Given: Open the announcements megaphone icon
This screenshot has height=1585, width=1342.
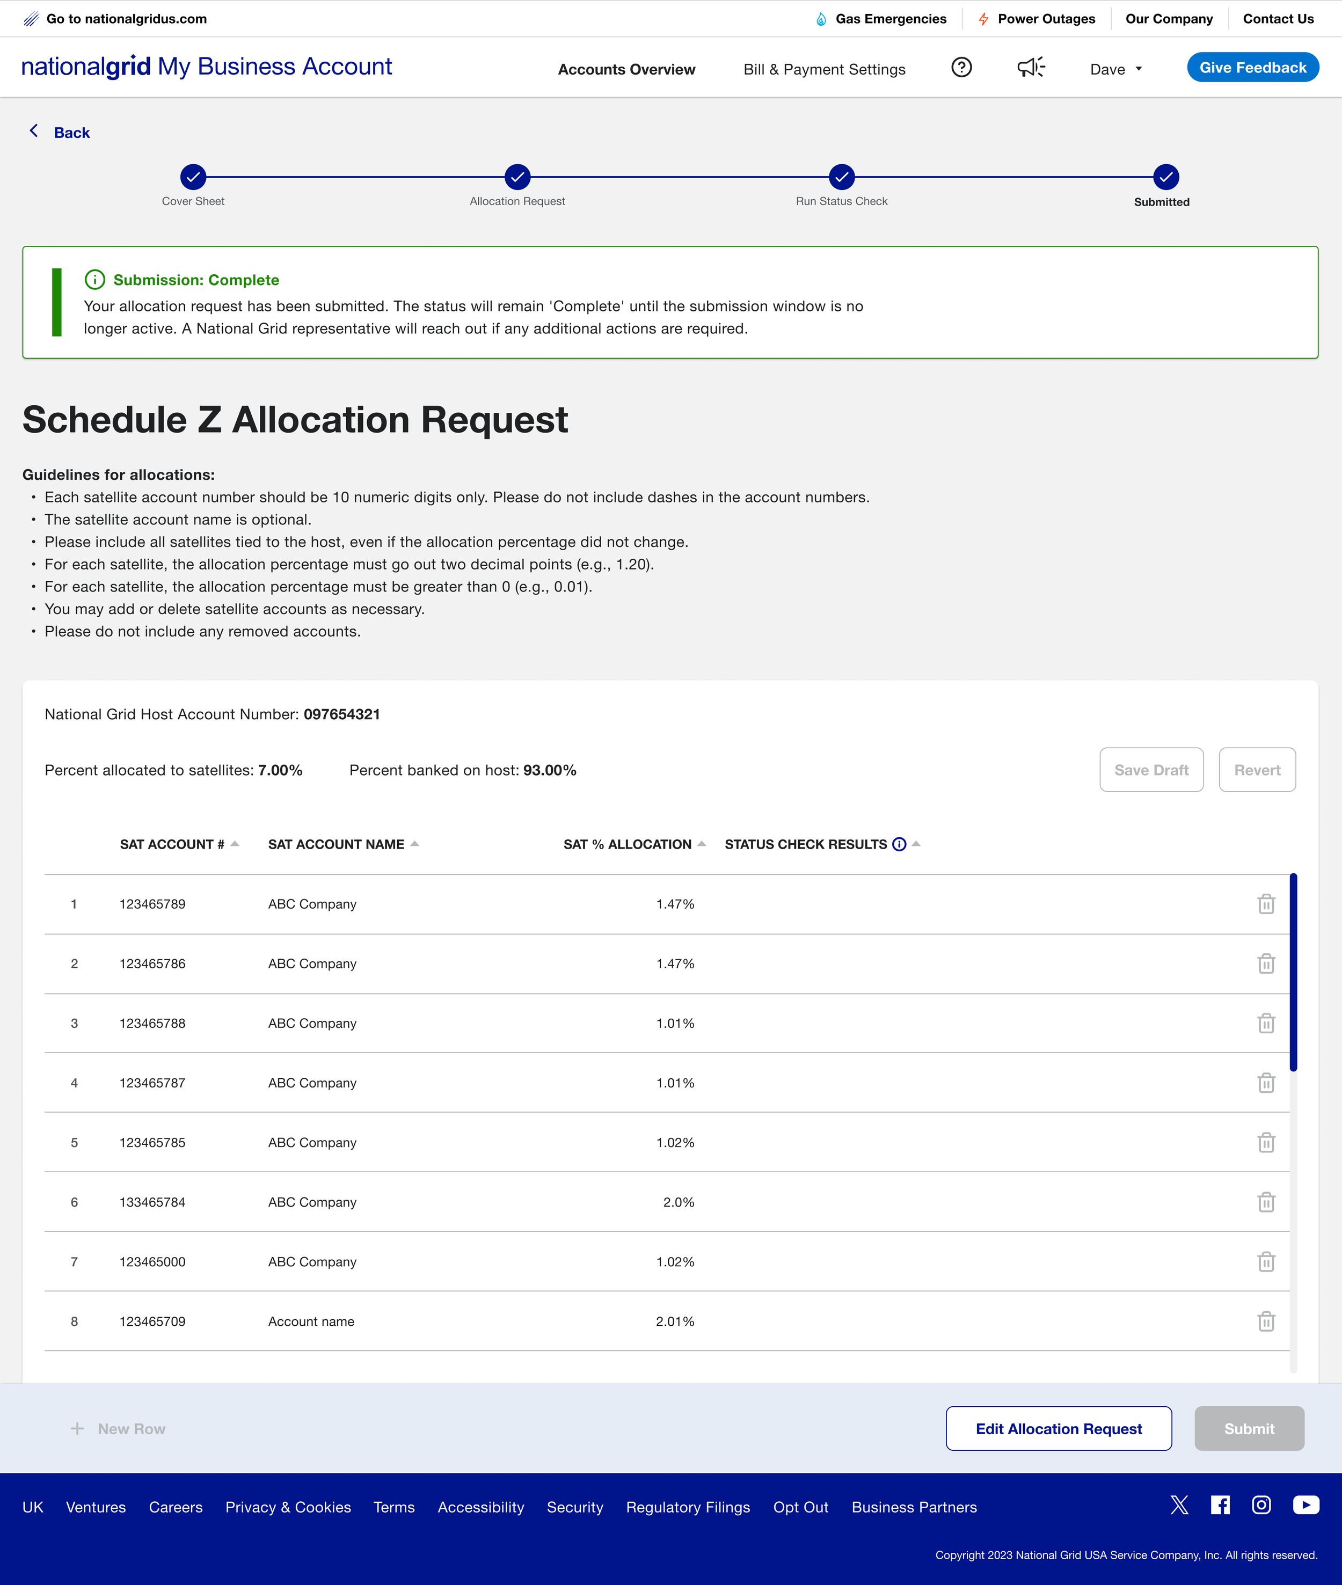Looking at the screenshot, I should [1031, 68].
